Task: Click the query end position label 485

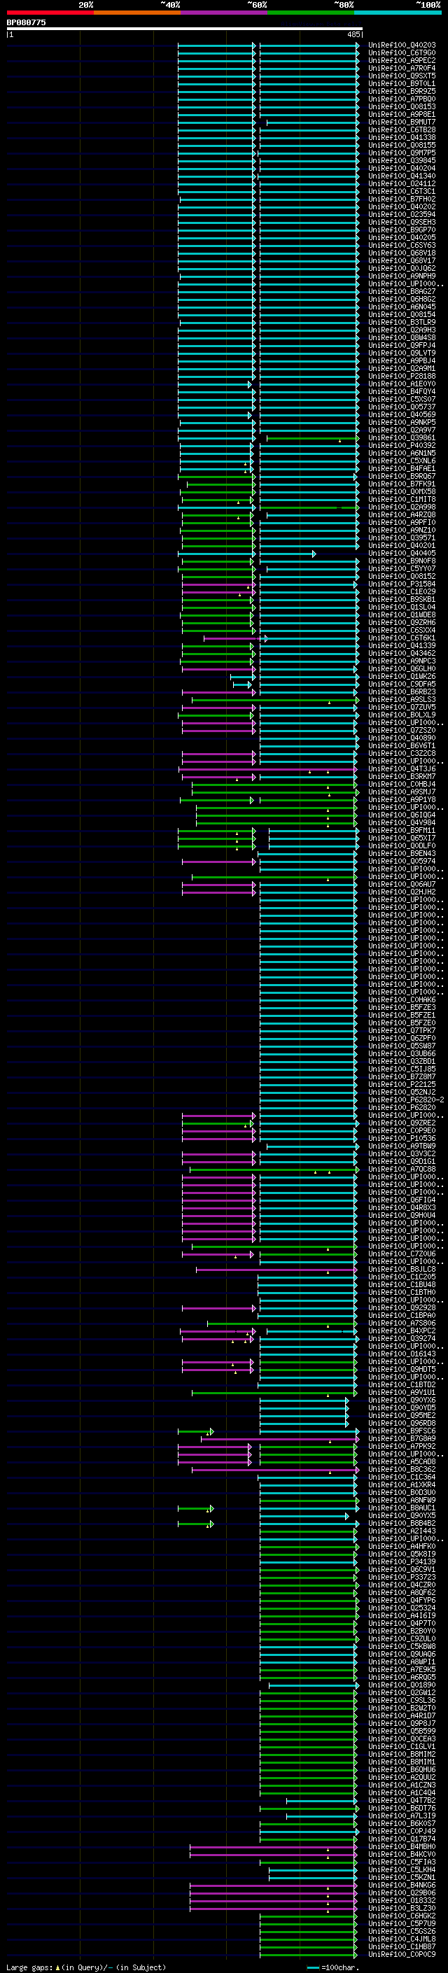Action: 353,34
